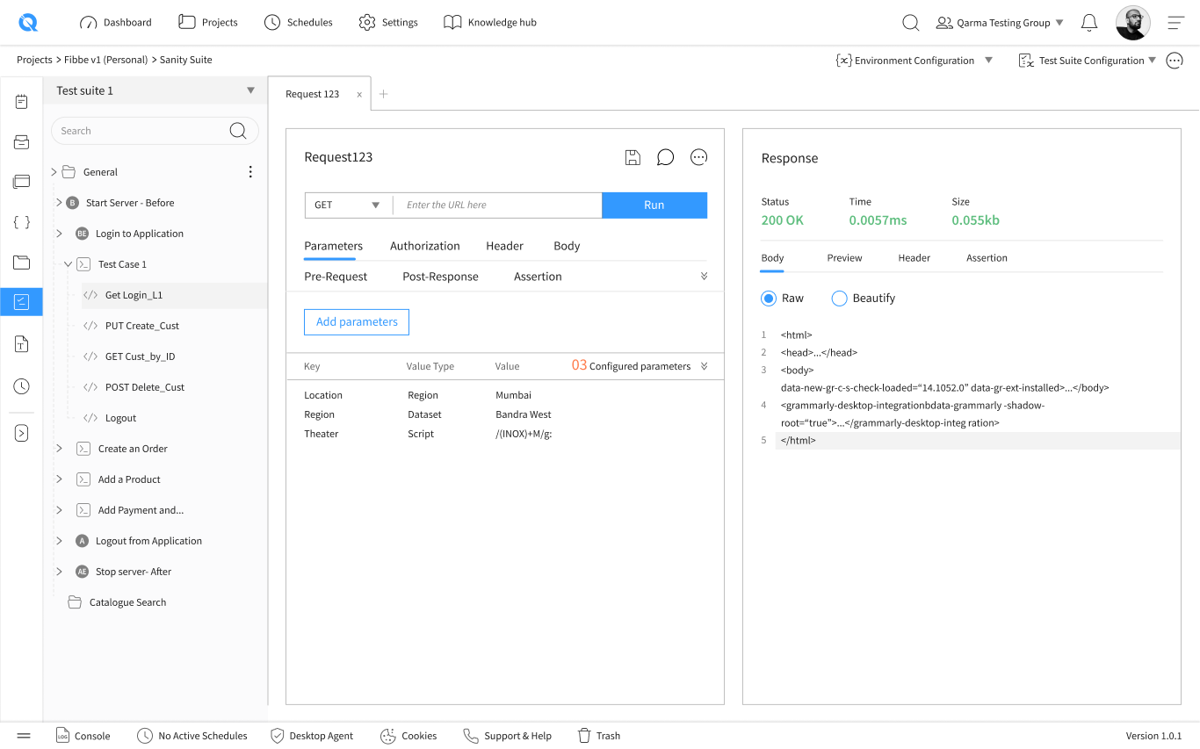This screenshot has height=749, width=1200.
Task: Click Add parameters button
Action: tap(357, 322)
